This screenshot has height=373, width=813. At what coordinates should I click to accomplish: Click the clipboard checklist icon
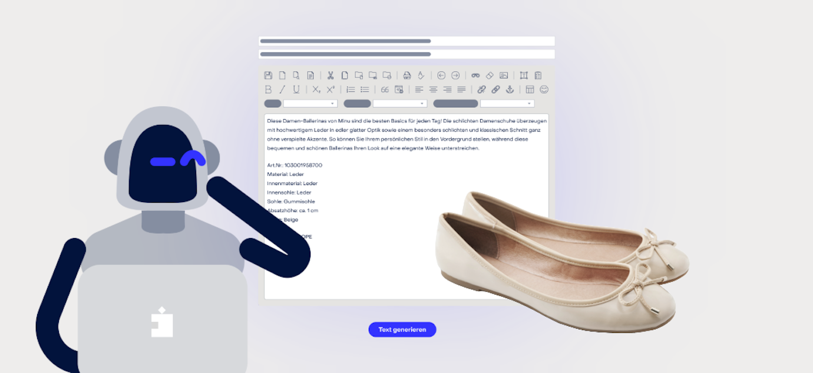[538, 75]
